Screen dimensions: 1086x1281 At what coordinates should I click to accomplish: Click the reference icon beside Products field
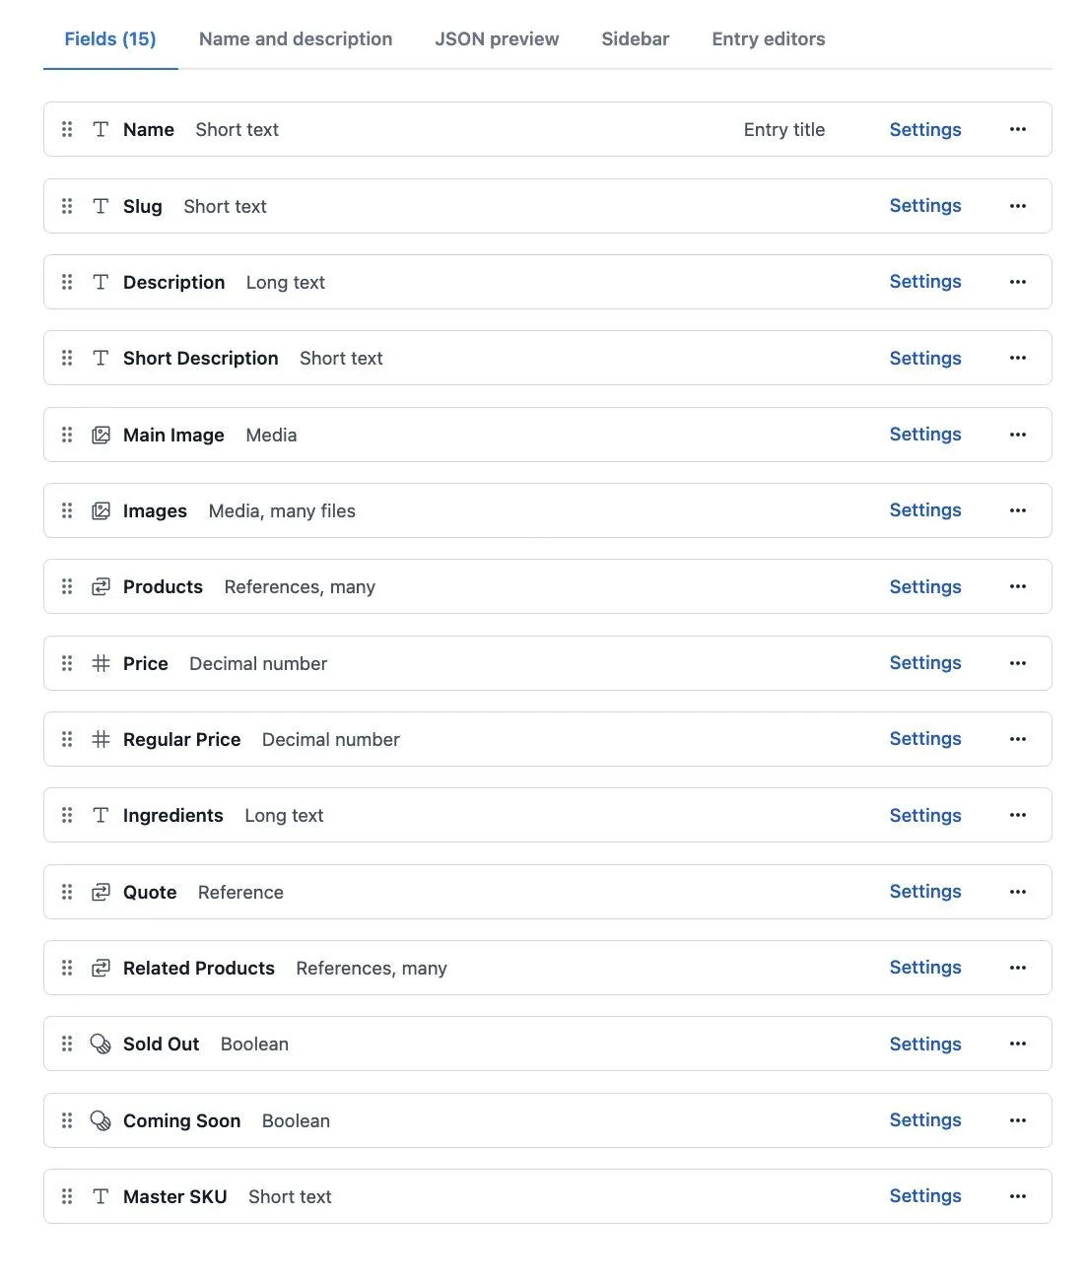coord(101,586)
